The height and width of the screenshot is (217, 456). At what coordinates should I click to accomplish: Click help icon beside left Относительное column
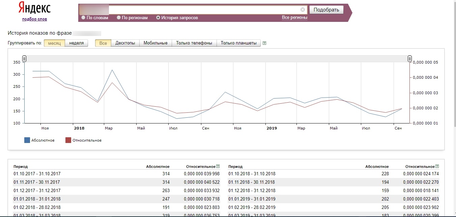[x=218, y=166]
